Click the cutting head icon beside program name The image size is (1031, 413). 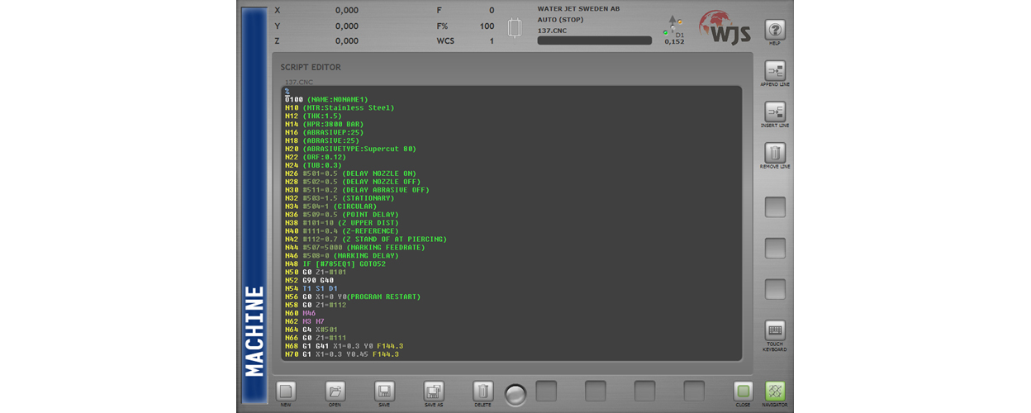516,27
